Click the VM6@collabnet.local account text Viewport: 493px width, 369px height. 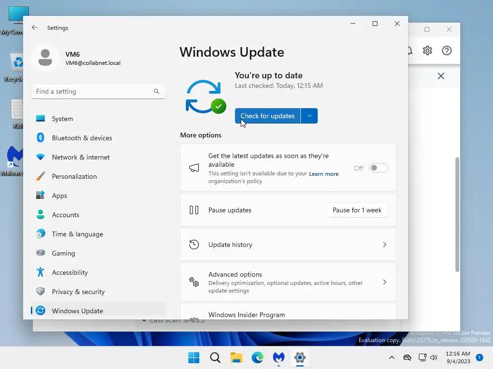tap(93, 63)
